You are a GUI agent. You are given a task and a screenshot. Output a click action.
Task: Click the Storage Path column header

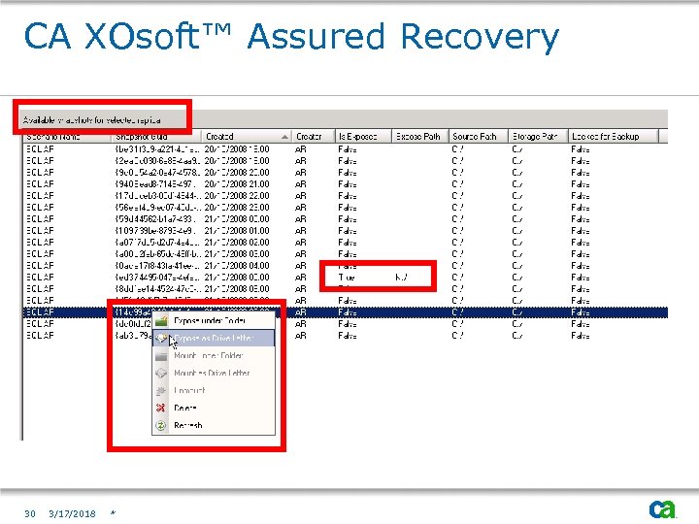tap(538, 137)
